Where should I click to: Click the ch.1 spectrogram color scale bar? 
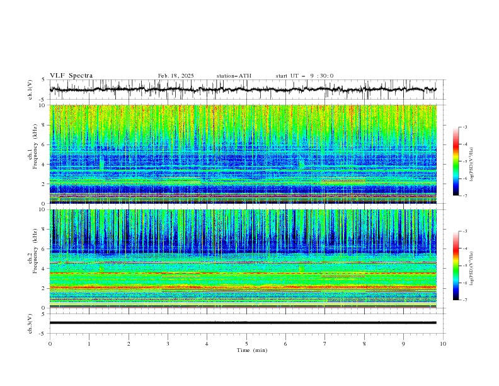(456, 161)
